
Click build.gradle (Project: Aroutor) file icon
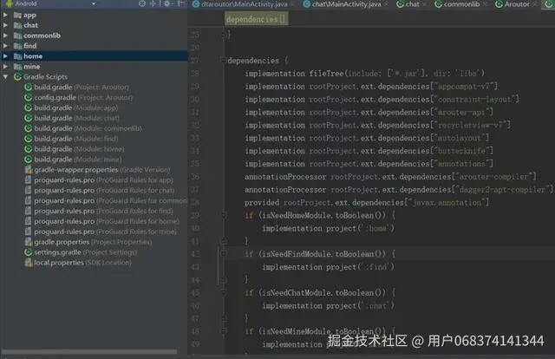tap(29, 87)
